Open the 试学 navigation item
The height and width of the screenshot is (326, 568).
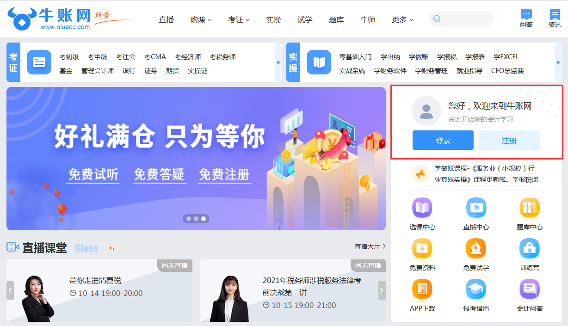coord(305,19)
